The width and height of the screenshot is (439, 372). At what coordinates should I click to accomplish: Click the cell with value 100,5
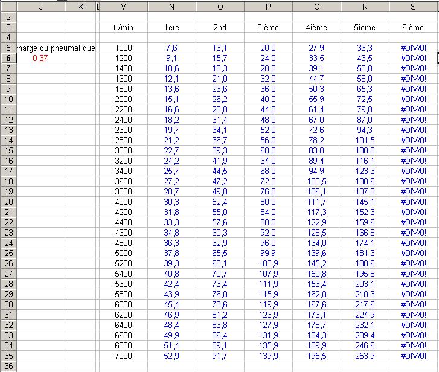tap(316, 181)
